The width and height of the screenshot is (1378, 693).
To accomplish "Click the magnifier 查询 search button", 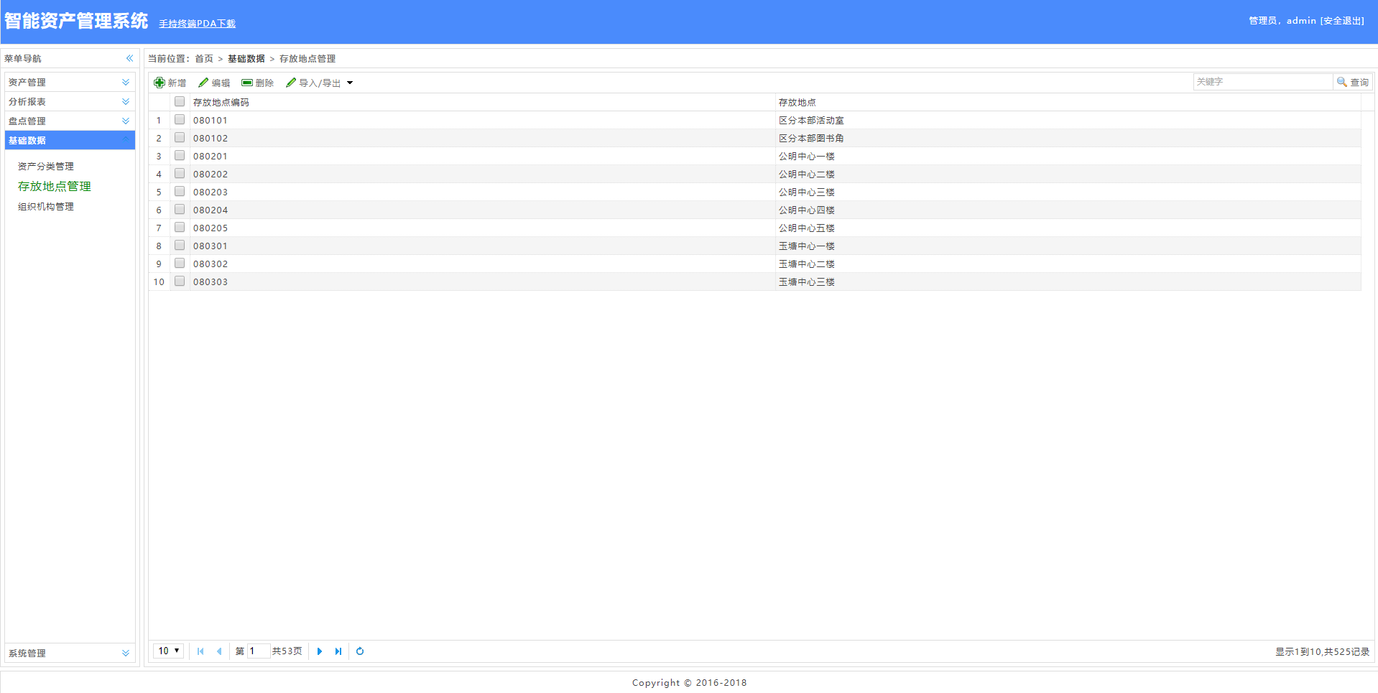I will pyautogui.click(x=1352, y=82).
